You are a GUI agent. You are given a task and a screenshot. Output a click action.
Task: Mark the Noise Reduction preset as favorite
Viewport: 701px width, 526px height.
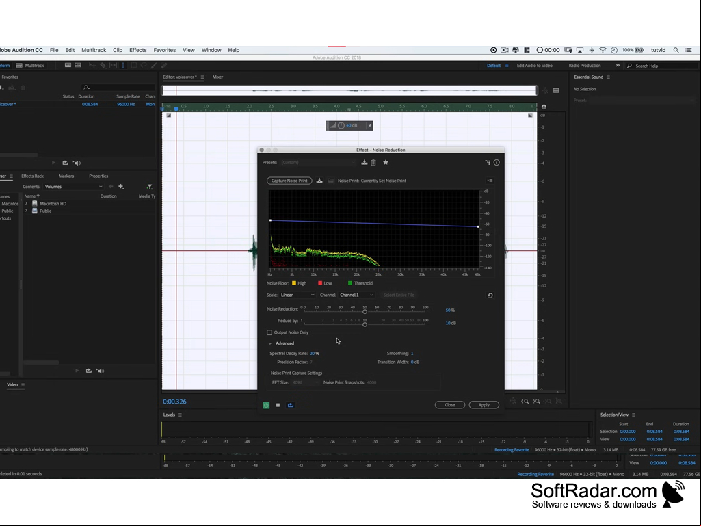[385, 162]
